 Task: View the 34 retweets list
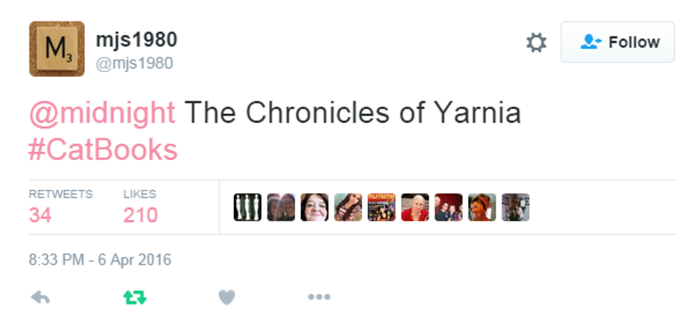click(x=41, y=214)
